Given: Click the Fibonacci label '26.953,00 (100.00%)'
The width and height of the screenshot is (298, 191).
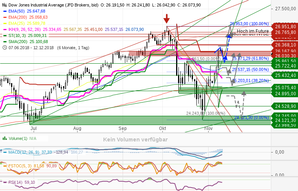Looking at the screenshot, I should click(249, 24).
